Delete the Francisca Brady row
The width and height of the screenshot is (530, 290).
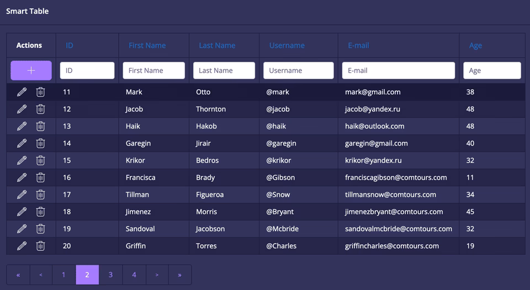click(40, 178)
